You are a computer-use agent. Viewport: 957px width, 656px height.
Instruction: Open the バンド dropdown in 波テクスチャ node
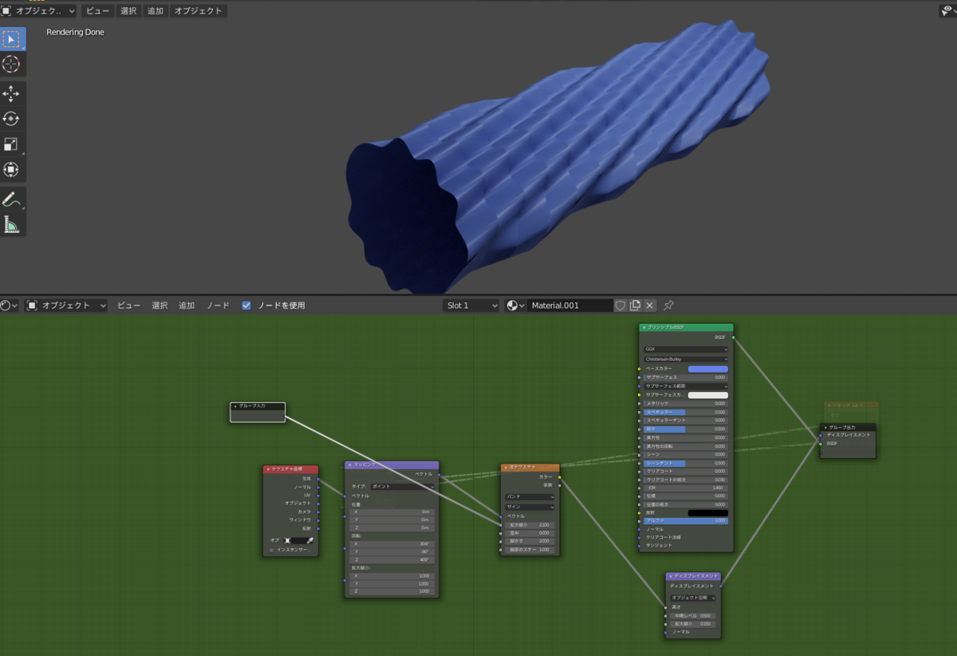click(530, 496)
